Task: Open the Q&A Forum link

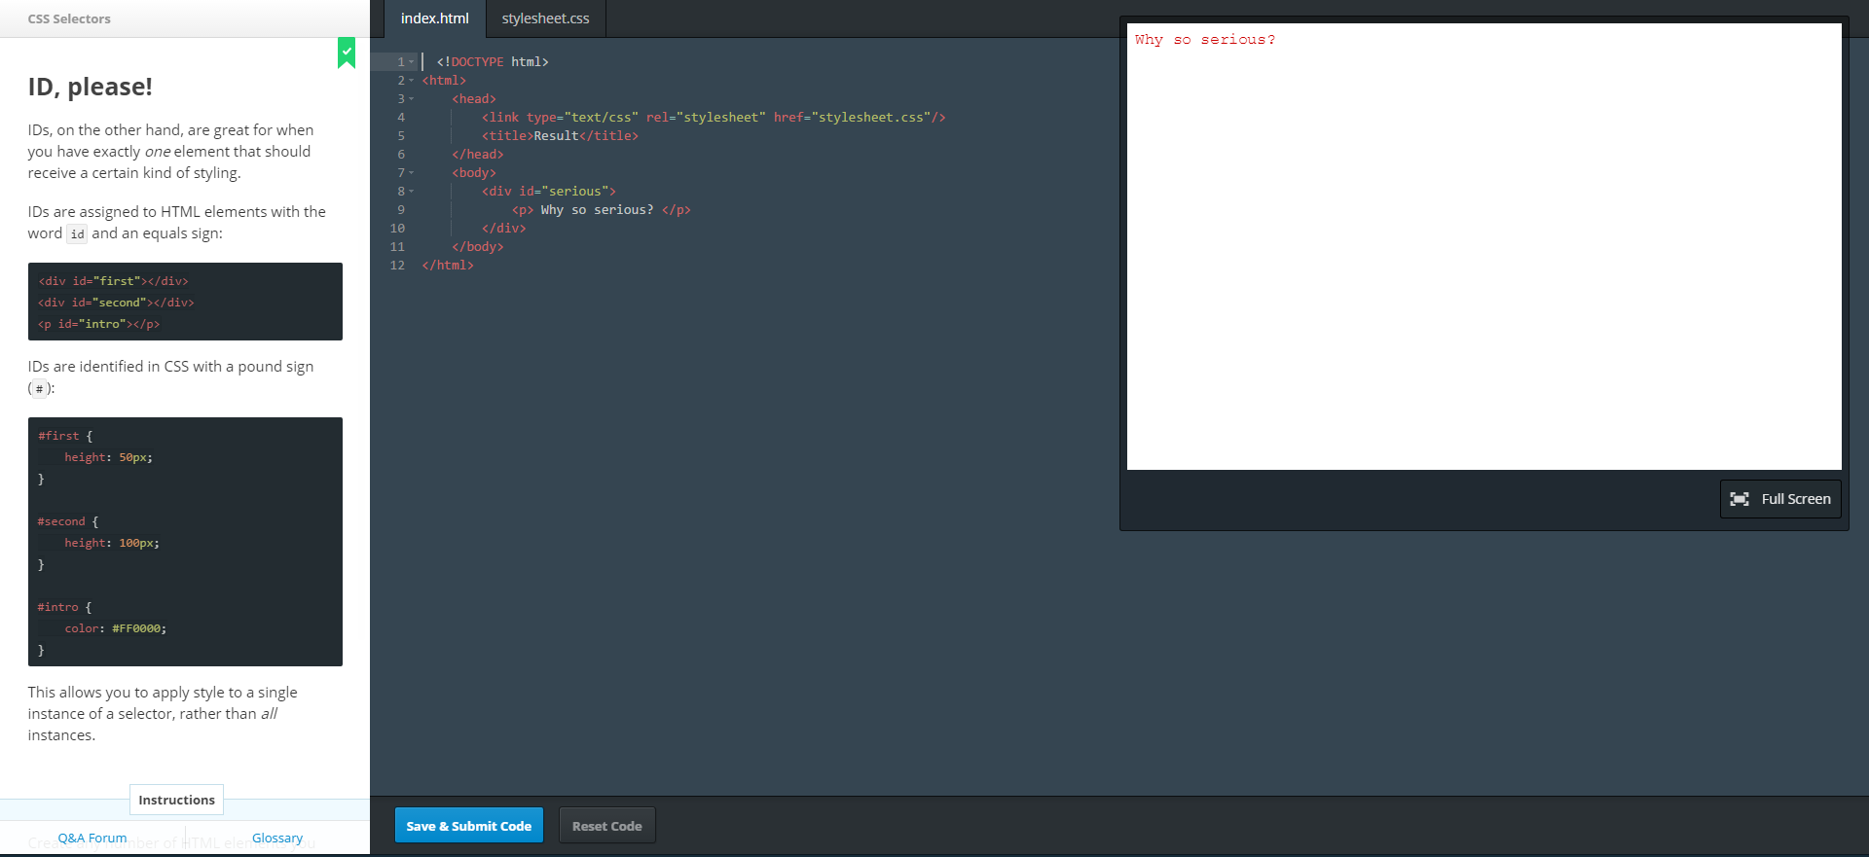Action: [x=92, y=838]
